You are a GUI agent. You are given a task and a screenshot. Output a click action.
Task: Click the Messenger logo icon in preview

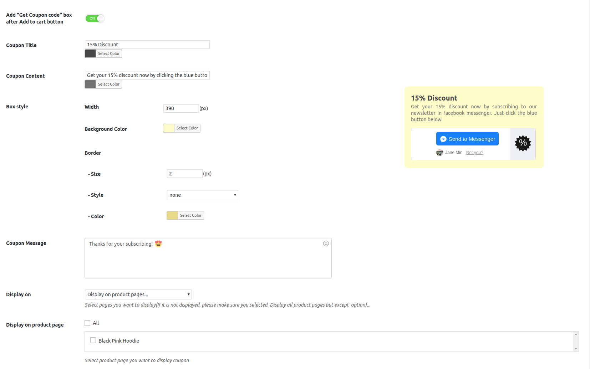coord(443,139)
